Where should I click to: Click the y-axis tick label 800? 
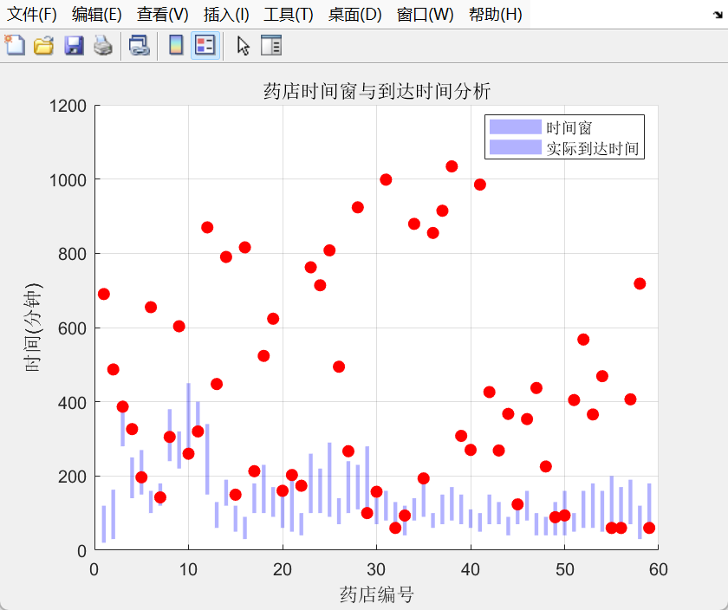tap(72, 255)
